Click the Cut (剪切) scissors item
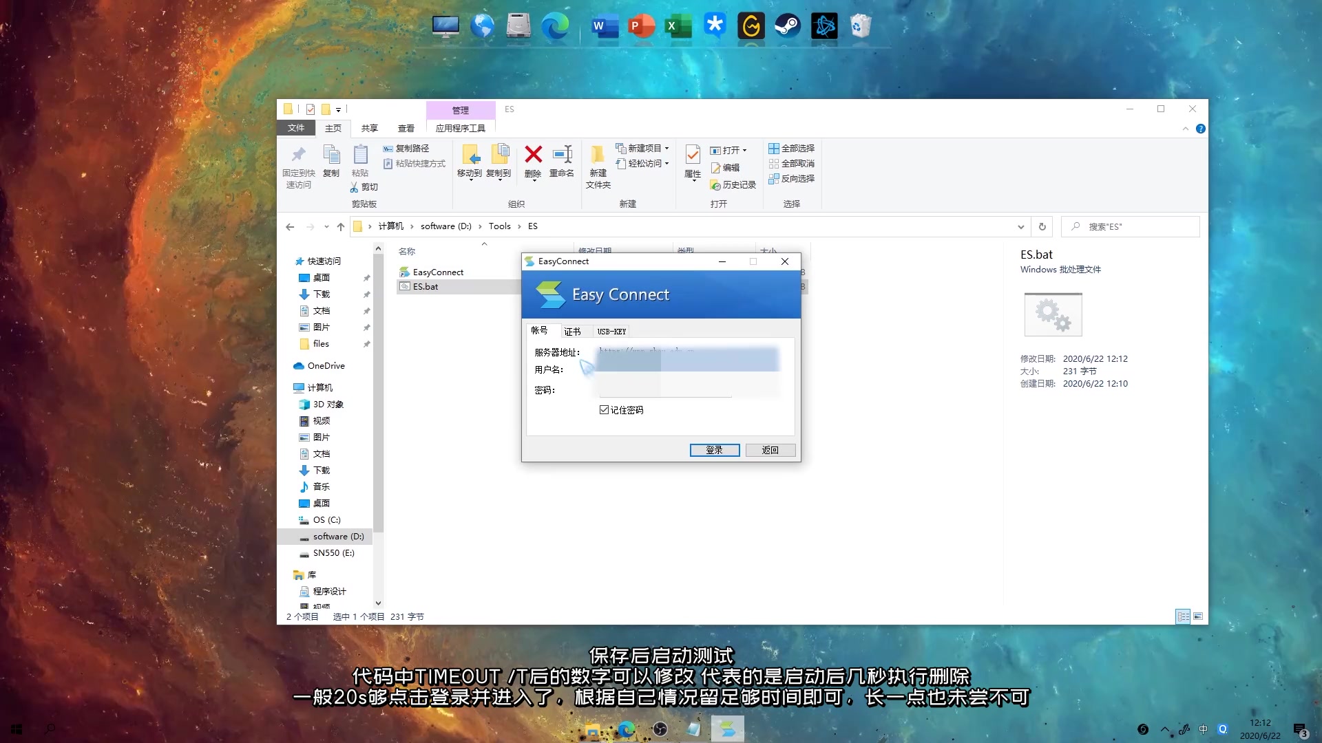This screenshot has width=1322, height=743. (x=364, y=187)
